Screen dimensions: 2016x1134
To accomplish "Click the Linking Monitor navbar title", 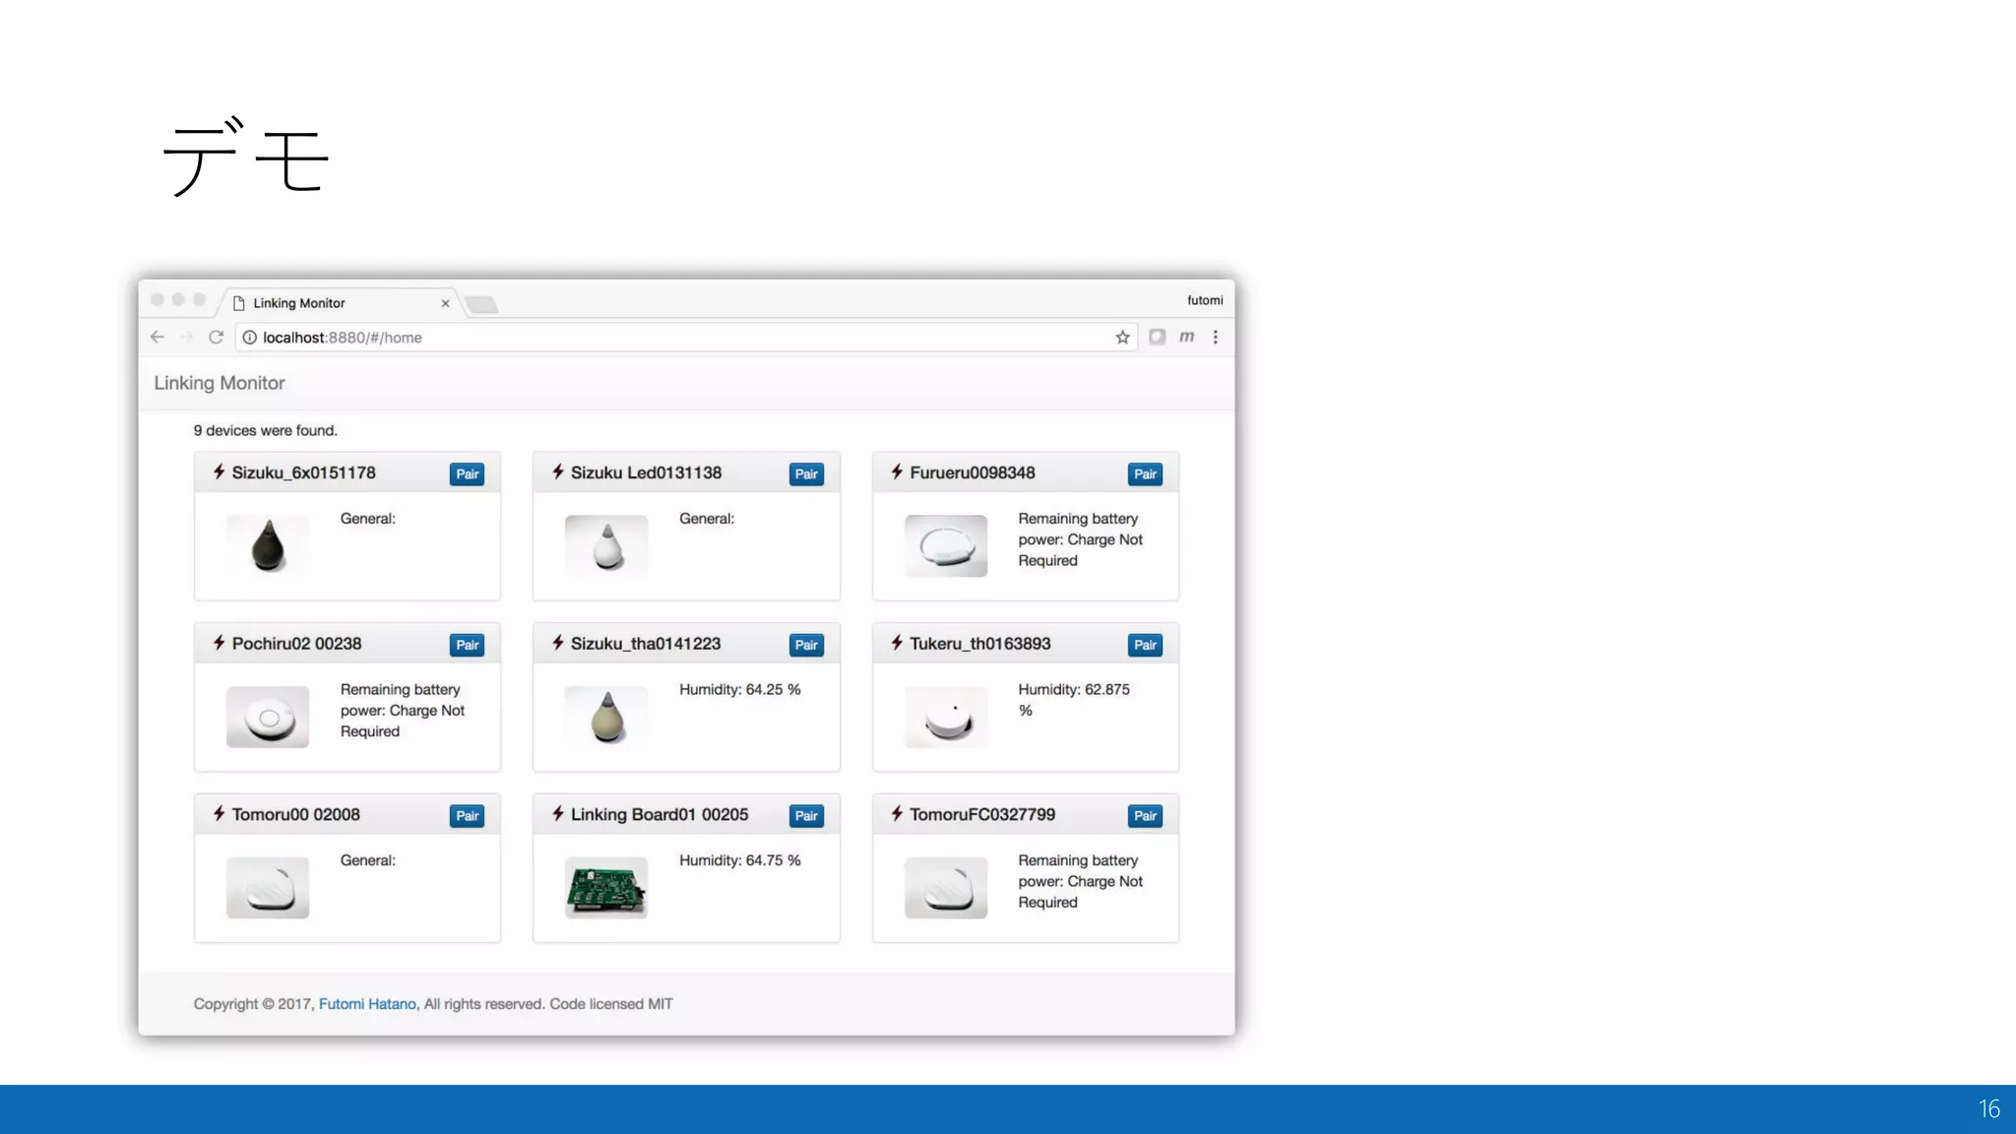I will pos(220,383).
